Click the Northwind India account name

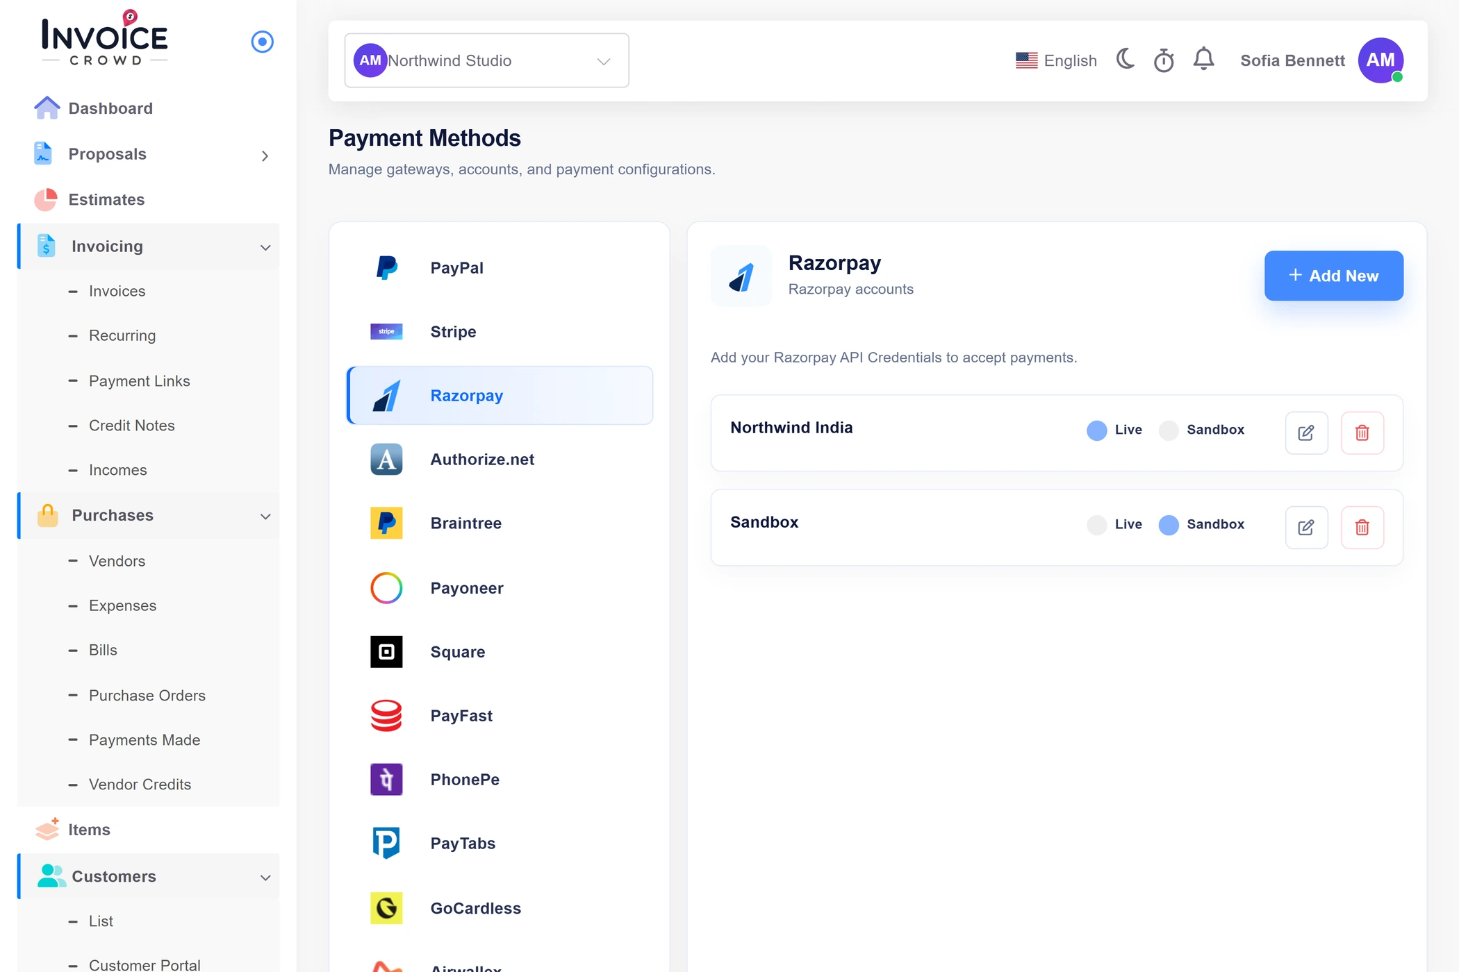791,428
